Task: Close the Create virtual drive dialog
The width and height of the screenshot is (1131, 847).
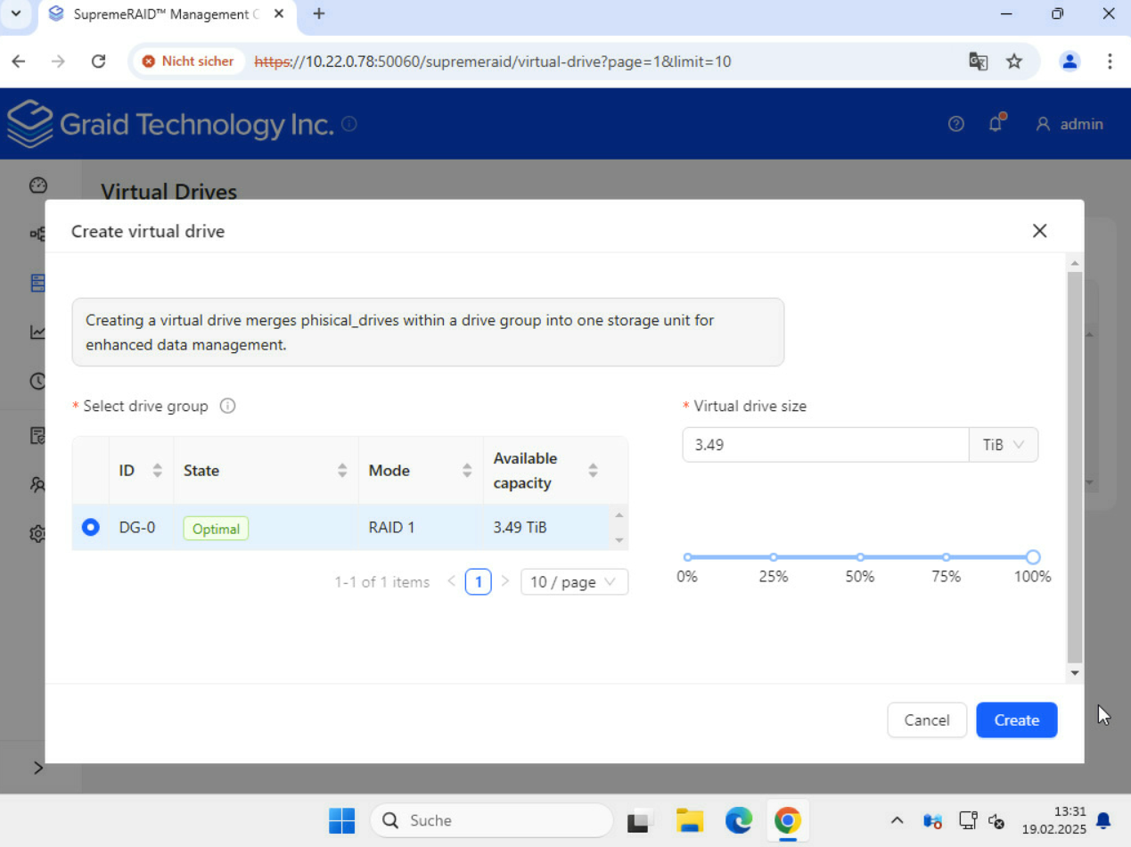Action: point(1039,231)
